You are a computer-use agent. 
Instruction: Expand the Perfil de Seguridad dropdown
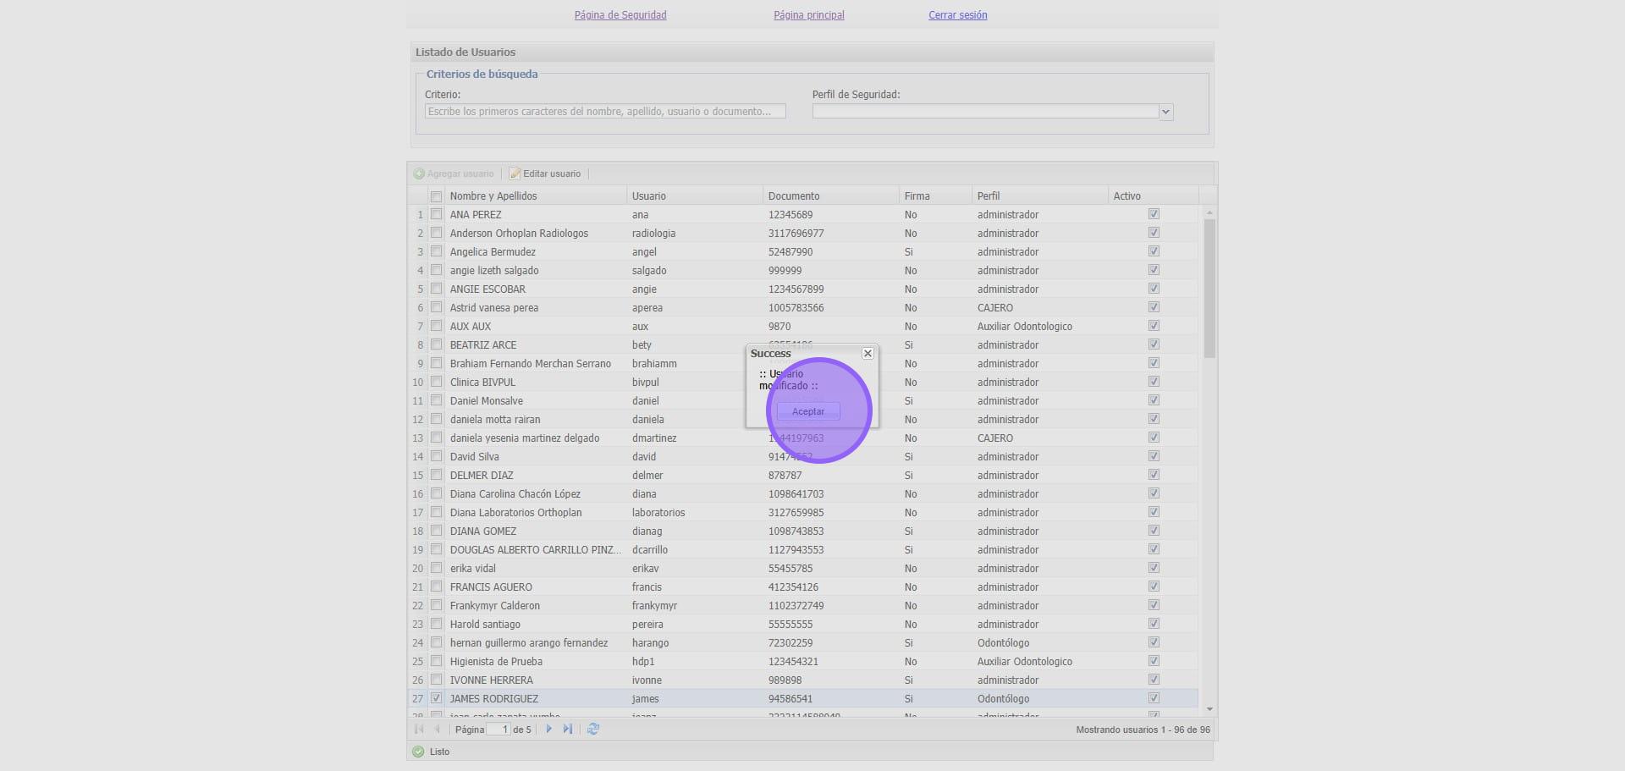(x=1165, y=112)
